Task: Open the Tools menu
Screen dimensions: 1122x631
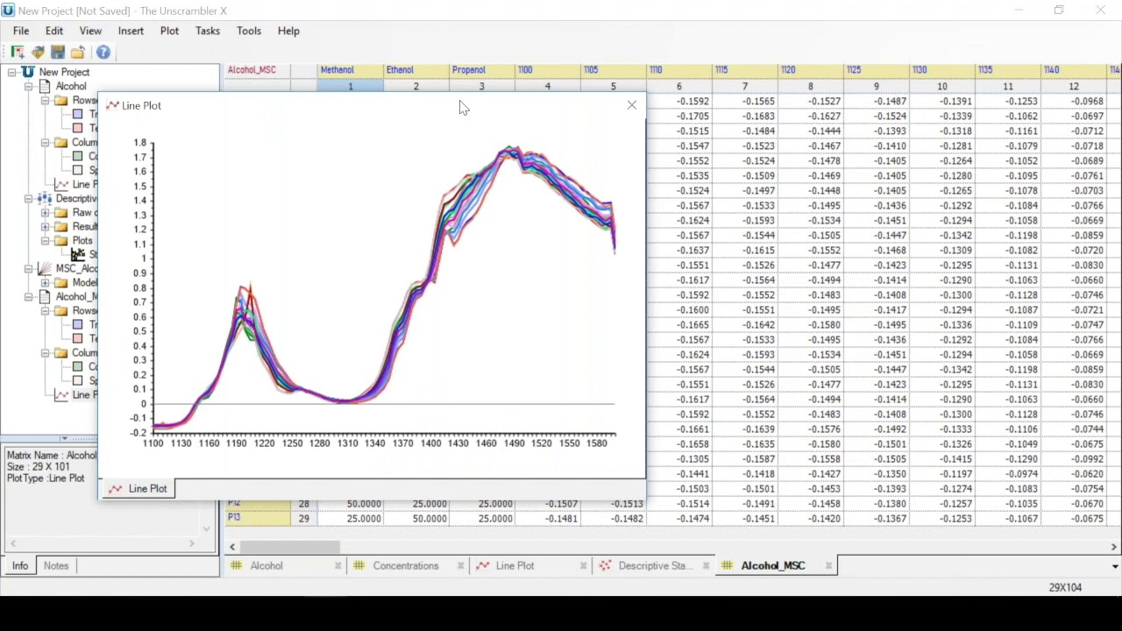Action: pyautogui.click(x=249, y=31)
